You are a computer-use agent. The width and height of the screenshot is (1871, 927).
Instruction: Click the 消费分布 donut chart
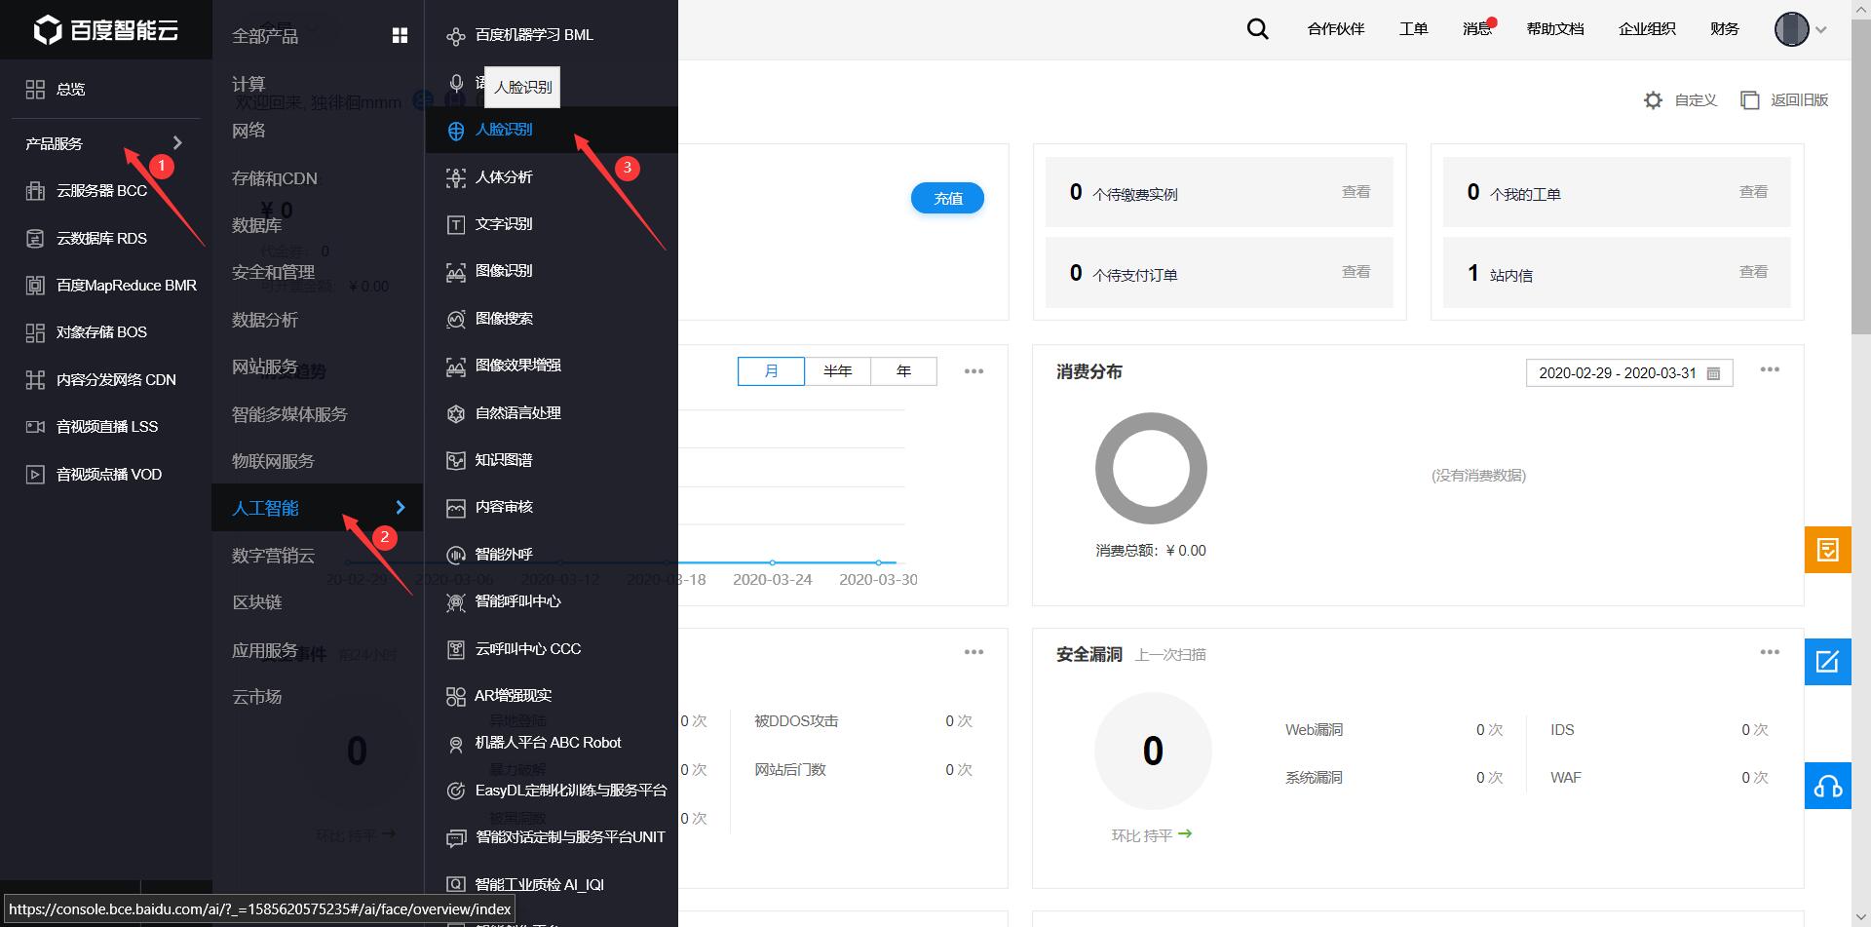(1151, 468)
